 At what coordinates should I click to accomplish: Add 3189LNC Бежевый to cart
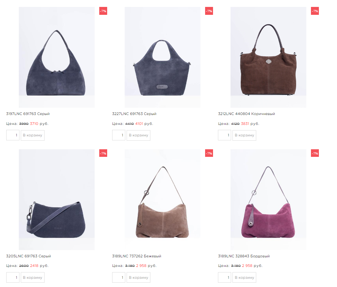point(138,277)
